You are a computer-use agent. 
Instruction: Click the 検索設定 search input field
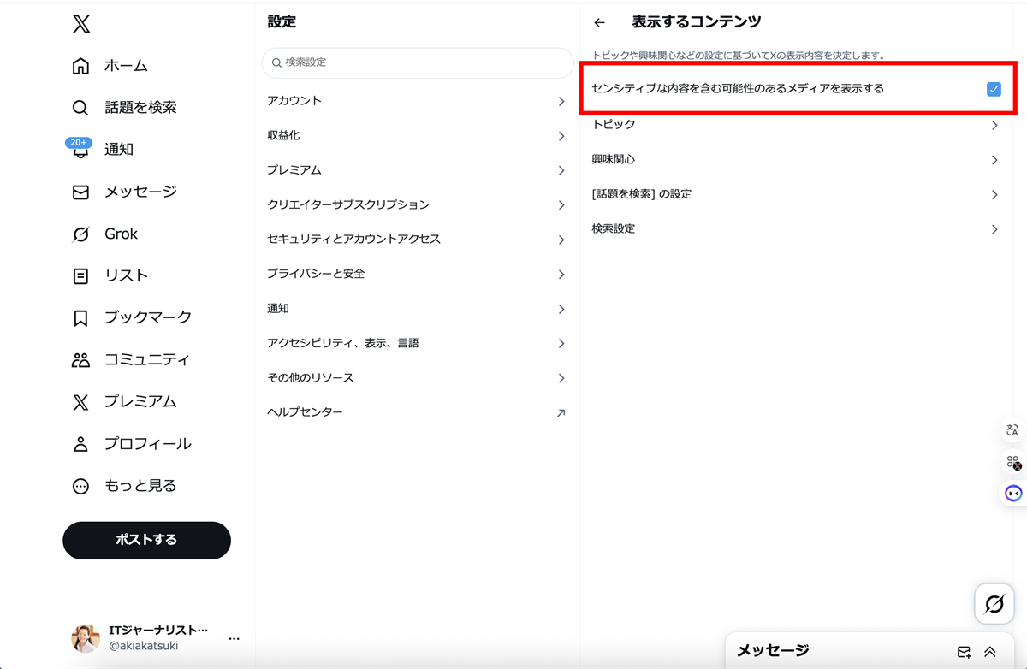[418, 62]
